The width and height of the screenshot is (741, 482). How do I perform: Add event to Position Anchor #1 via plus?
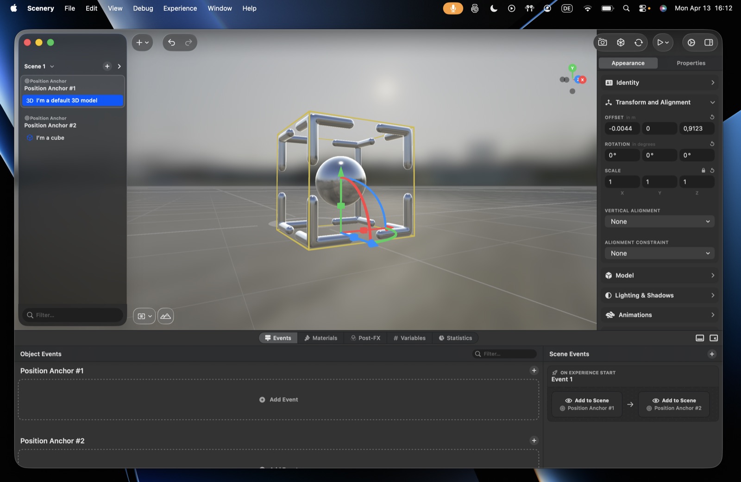pyautogui.click(x=534, y=370)
